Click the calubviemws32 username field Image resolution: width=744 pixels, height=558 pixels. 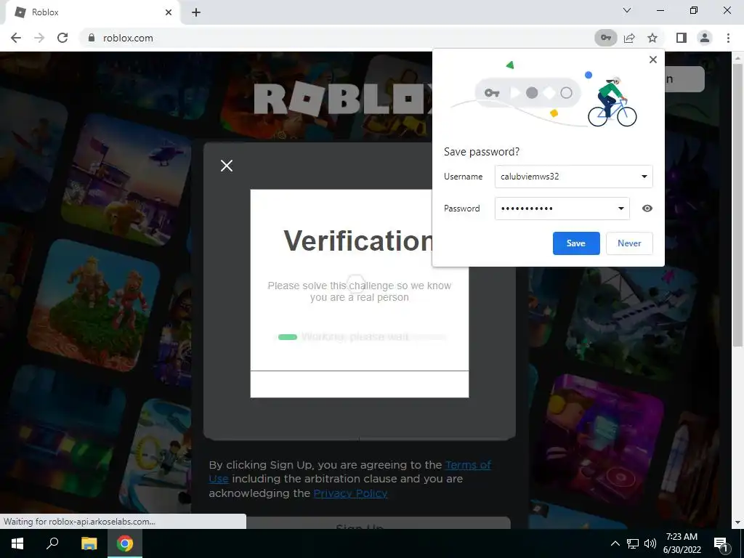574,177
